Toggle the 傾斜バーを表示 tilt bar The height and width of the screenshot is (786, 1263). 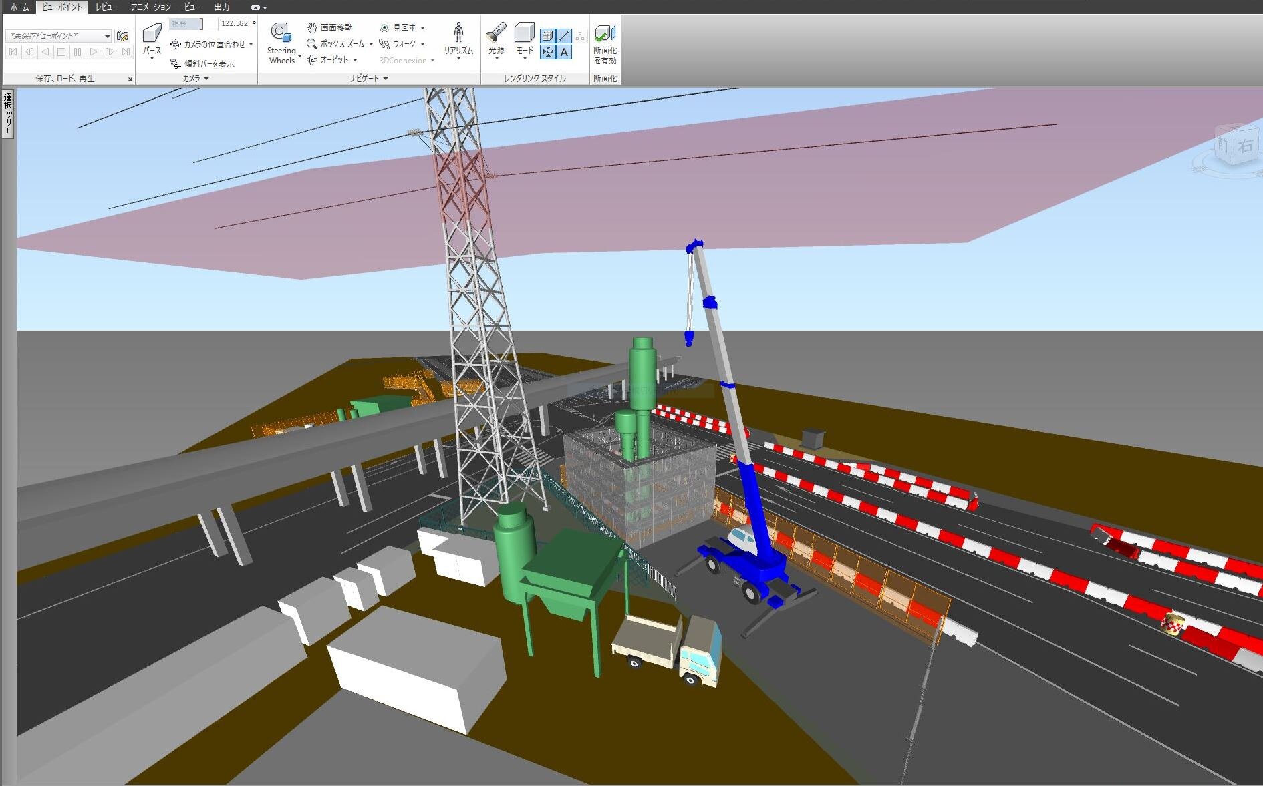tap(202, 63)
